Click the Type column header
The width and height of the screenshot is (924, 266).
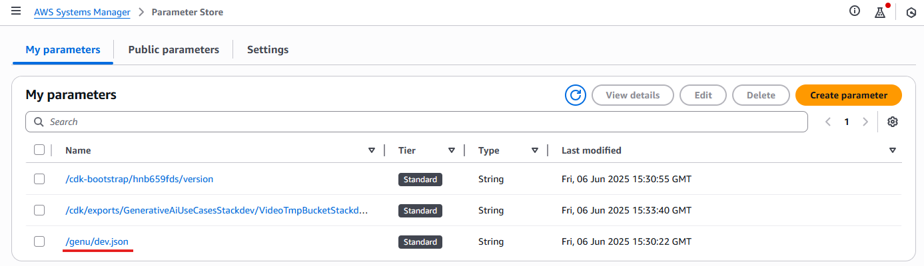pyautogui.click(x=489, y=150)
